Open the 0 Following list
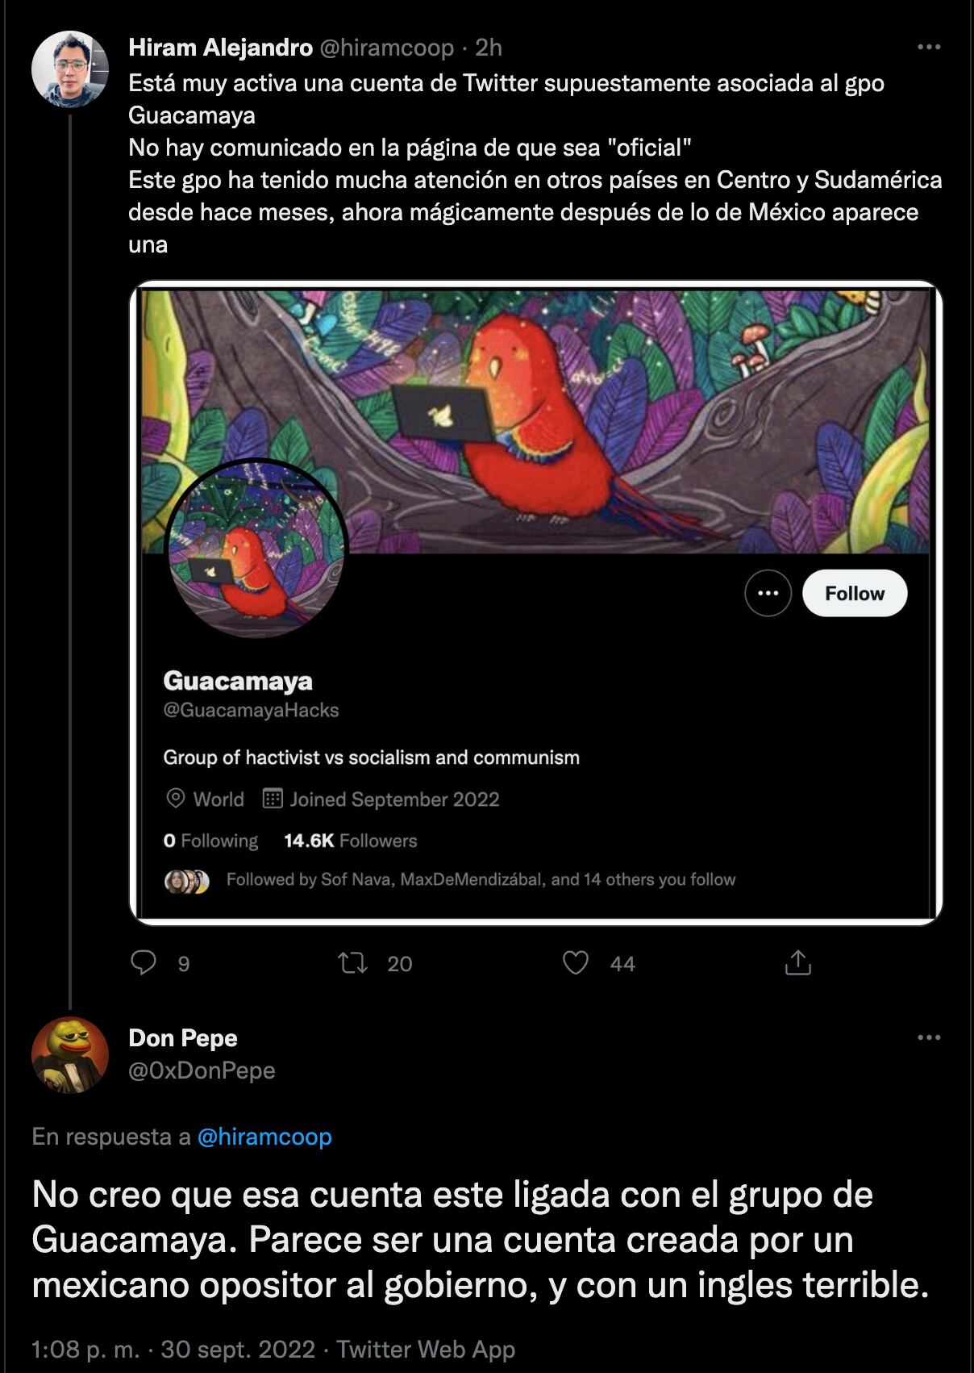The width and height of the screenshot is (974, 1373). point(210,841)
